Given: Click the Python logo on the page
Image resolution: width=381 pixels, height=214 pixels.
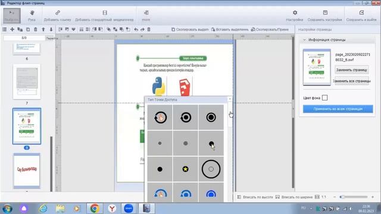Looking at the screenshot, I should pos(159,86).
